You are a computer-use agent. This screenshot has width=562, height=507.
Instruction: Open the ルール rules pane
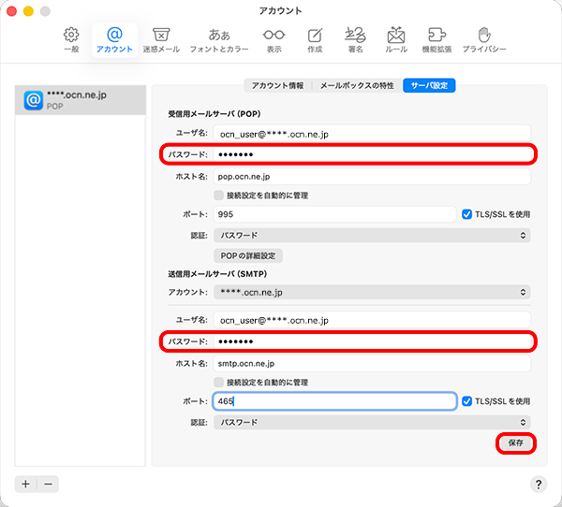[x=396, y=39]
